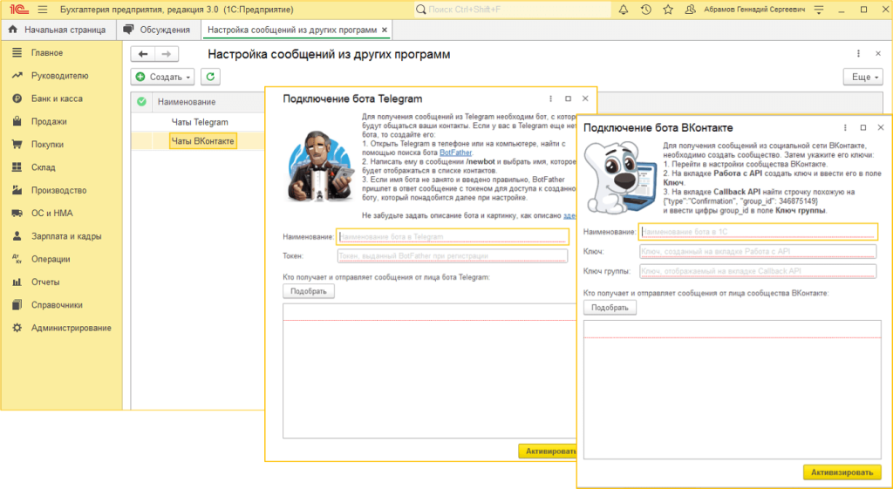This screenshot has width=893, height=489.
Task: Open the discussions people icon in title bar
Action: [x=691, y=10]
